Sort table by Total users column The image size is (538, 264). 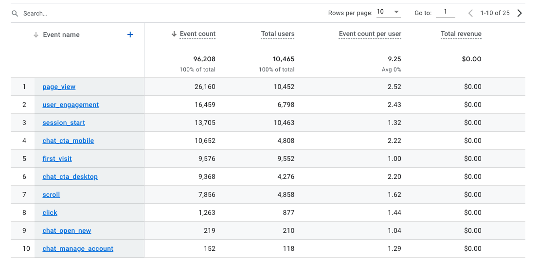pos(277,34)
